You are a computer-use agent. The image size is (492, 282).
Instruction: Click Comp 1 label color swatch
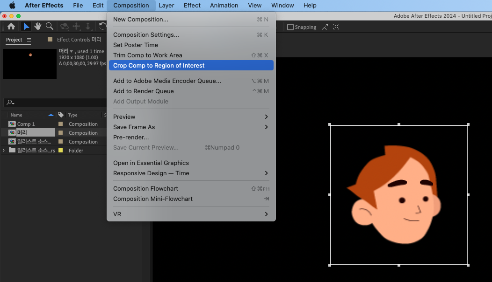click(60, 124)
